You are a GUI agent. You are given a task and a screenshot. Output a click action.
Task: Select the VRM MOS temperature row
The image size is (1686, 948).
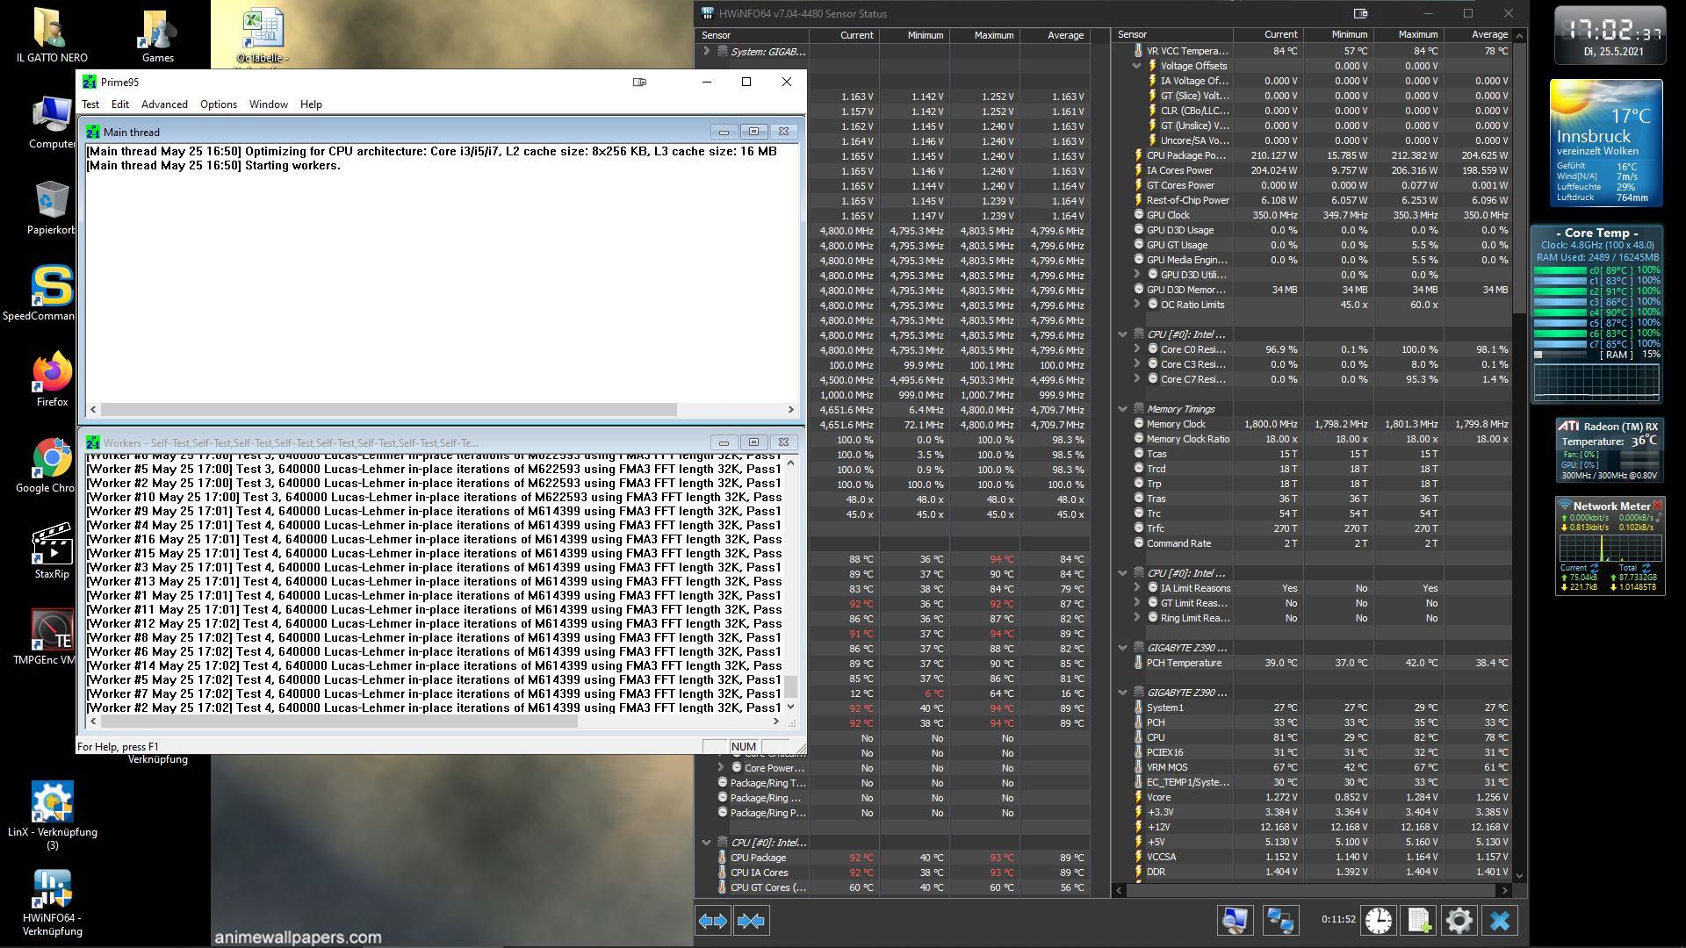point(1314,767)
